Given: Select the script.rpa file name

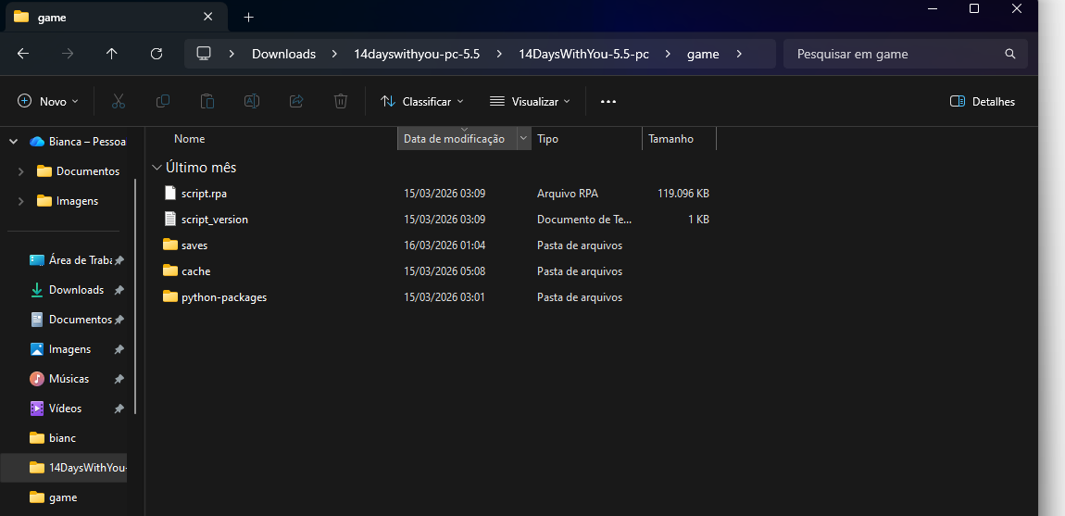Looking at the screenshot, I should (x=204, y=194).
